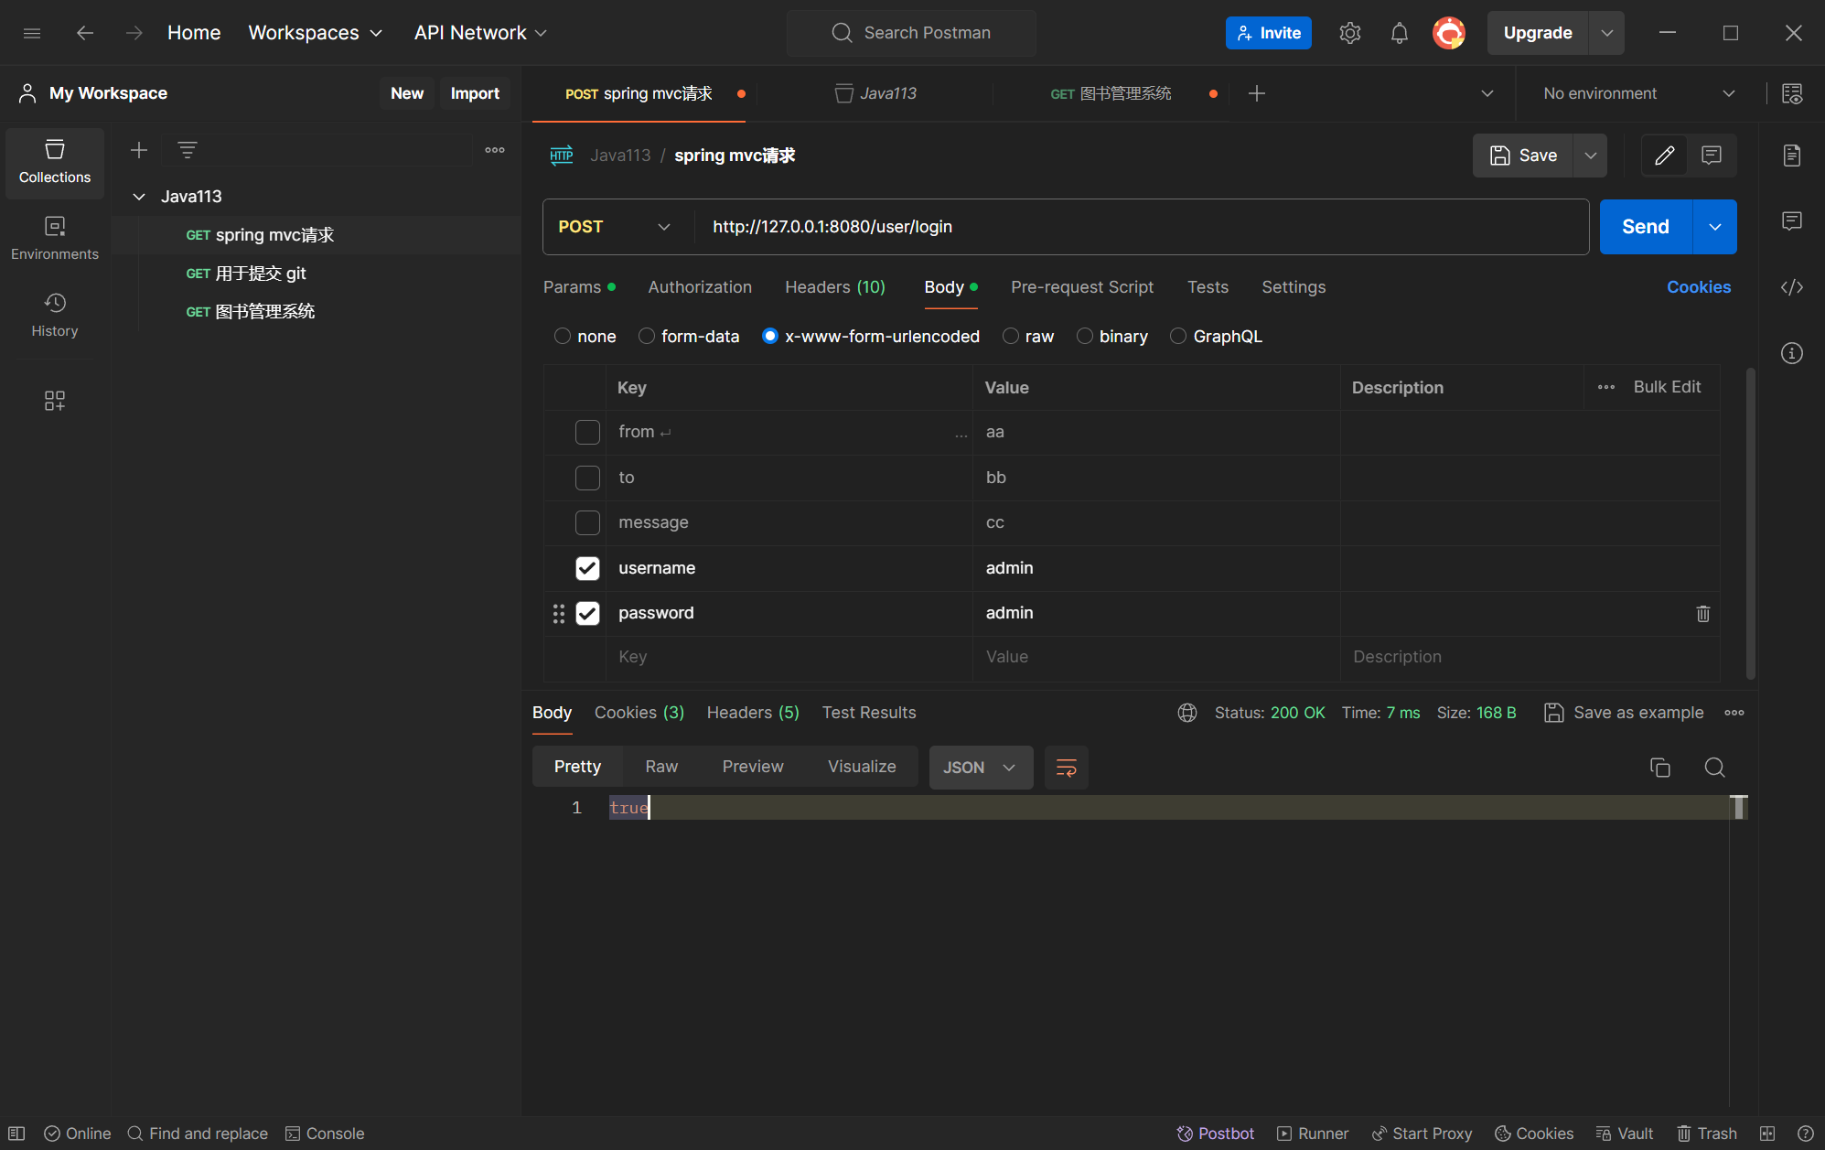
Task: Open Postbot in the status bar
Action: (1215, 1134)
